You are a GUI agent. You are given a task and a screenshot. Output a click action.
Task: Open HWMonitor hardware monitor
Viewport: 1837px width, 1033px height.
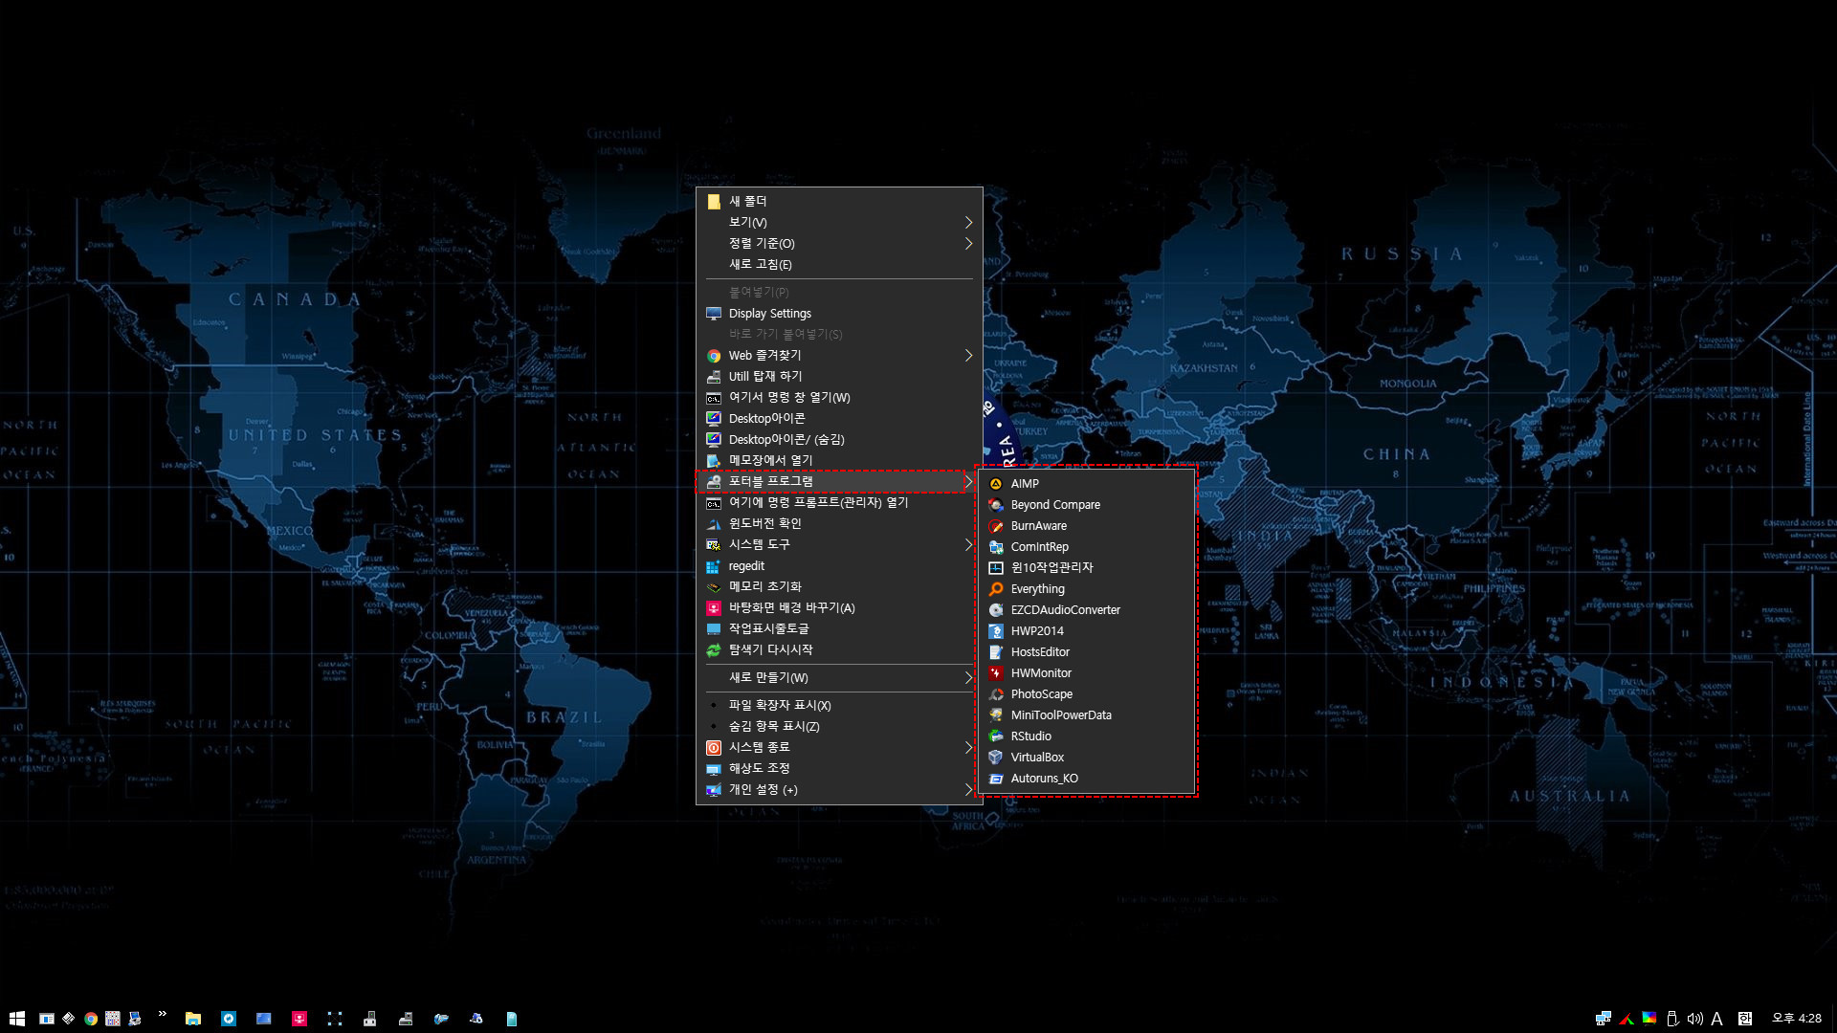click(1041, 672)
